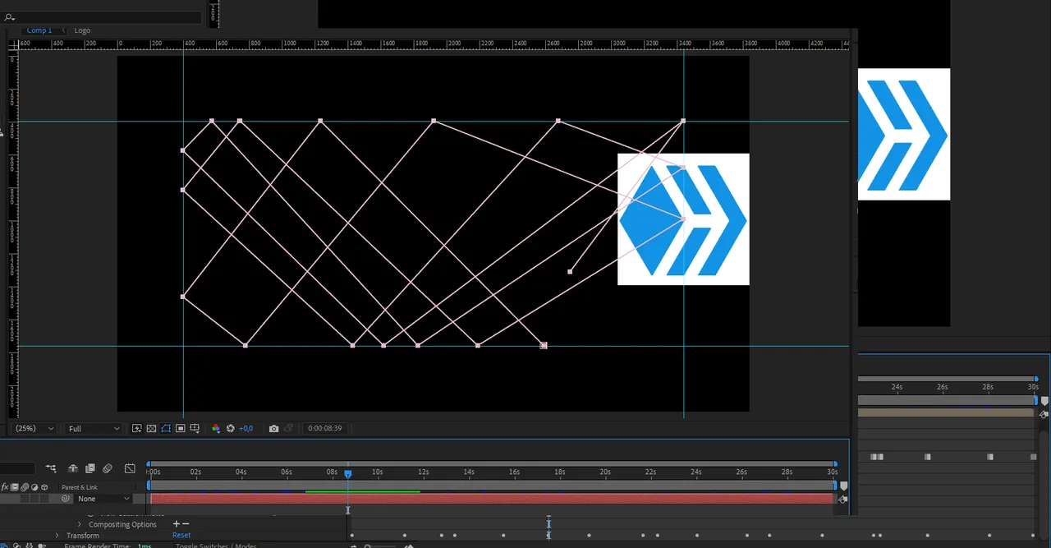Click Toggle Switches / Modes button
1051x548 pixels.
click(x=216, y=546)
